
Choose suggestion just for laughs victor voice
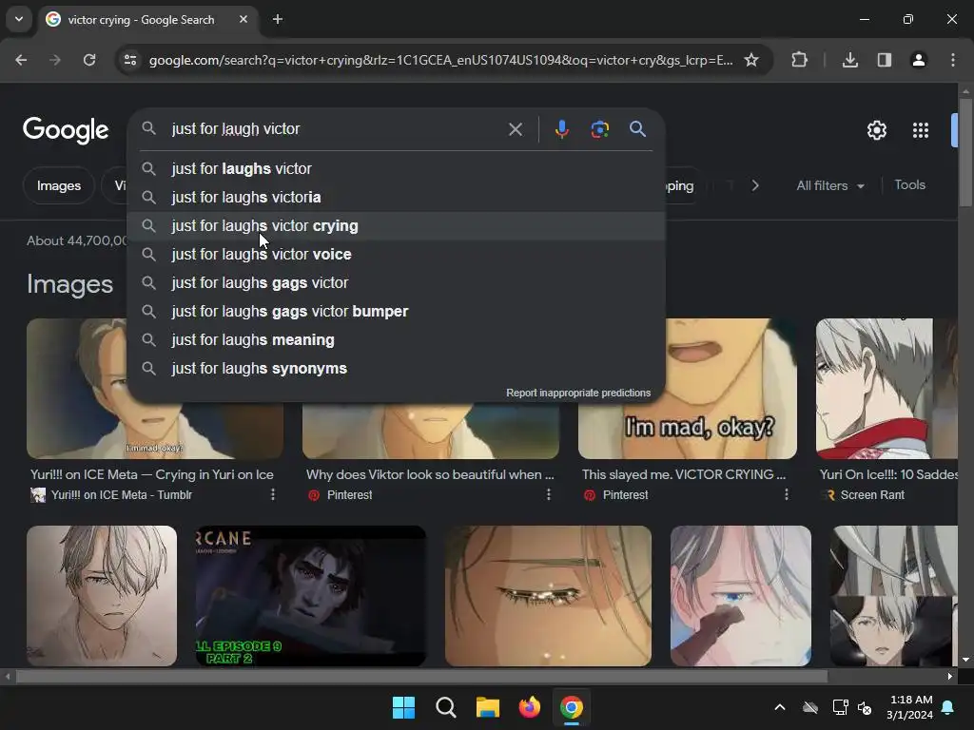397,255
